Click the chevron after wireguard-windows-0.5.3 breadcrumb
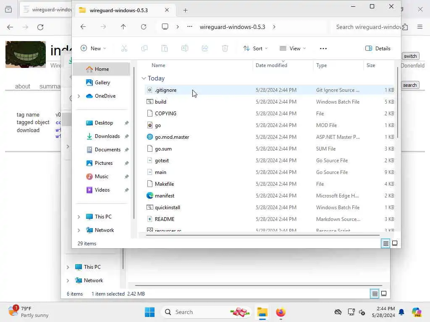 (274, 27)
